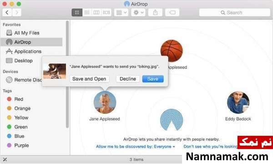Click the blue Save button
This screenshot has width=273, height=164.
(x=153, y=79)
